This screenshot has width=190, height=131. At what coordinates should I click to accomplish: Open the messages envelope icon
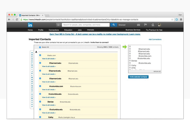point(138,25)
